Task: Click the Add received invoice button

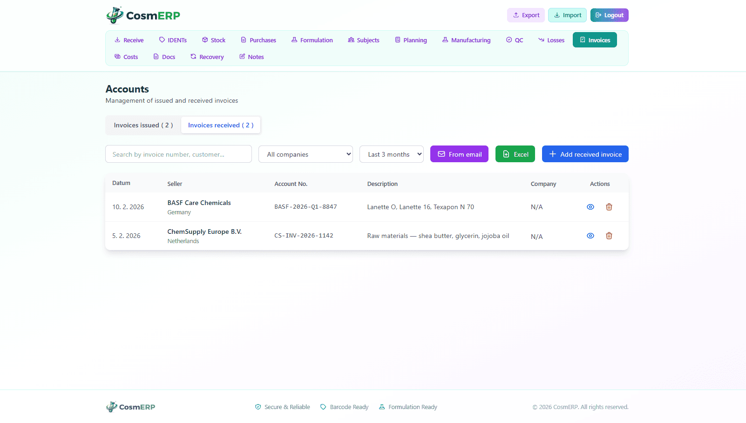Action: click(585, 154)
